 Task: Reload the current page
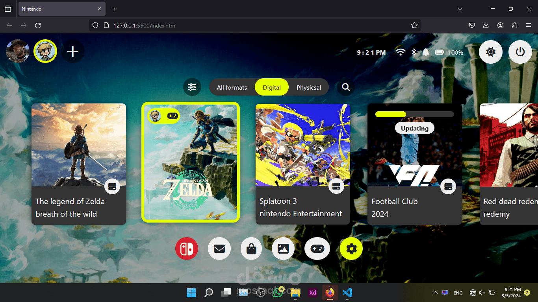[x=38, y=26]
